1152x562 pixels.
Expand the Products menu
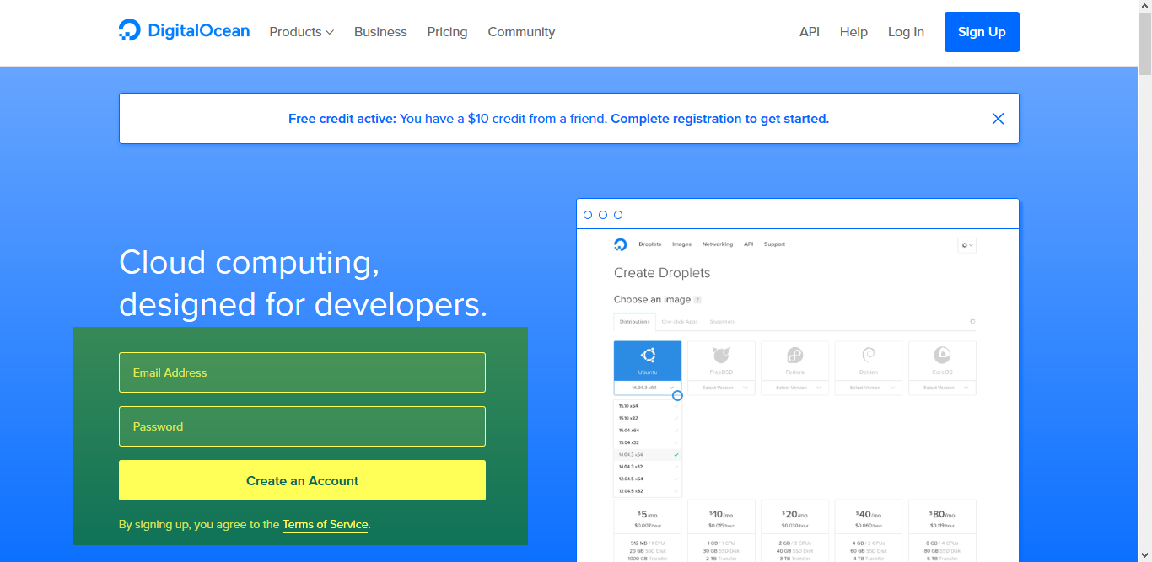[302, 32]
